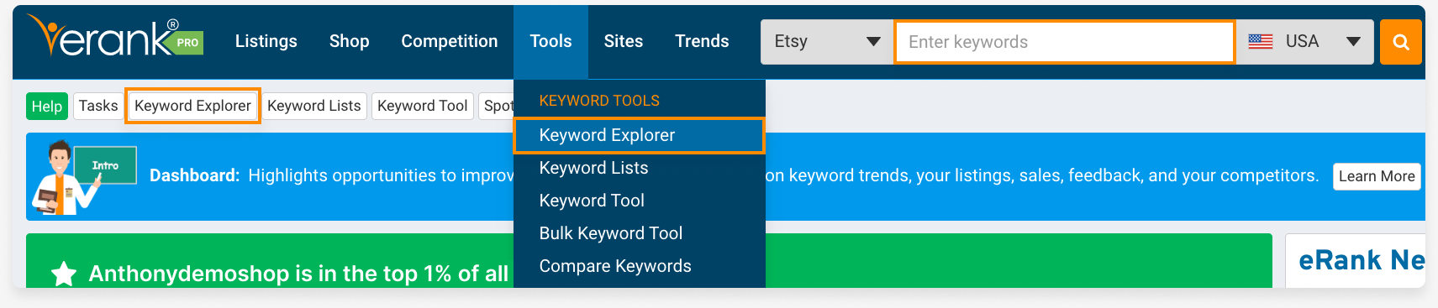Open the Listings menu
1438x308 pixels.
click(x=266, y=41)
